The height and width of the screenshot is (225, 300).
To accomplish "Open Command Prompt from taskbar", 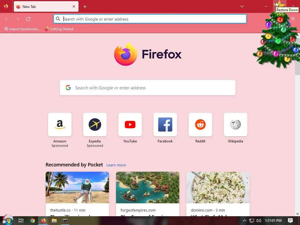I will tap(65, 221).
